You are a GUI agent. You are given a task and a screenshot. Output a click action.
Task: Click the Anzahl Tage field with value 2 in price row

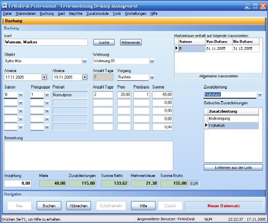(103, 95)
